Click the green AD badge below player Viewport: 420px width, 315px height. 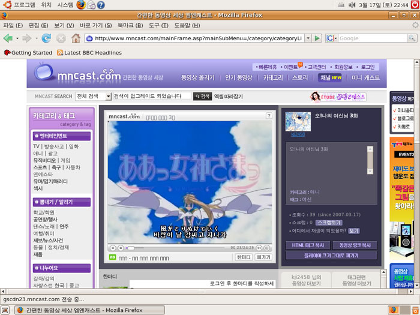(x=113, y=257)
